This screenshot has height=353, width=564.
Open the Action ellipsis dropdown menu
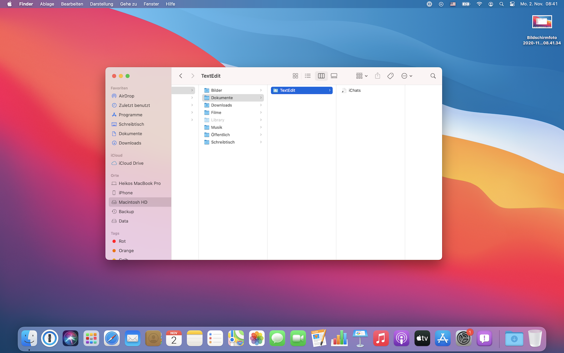(x=407, y=76)
